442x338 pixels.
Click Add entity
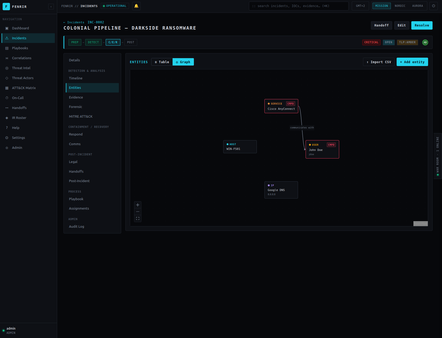[x=412, y=62]
